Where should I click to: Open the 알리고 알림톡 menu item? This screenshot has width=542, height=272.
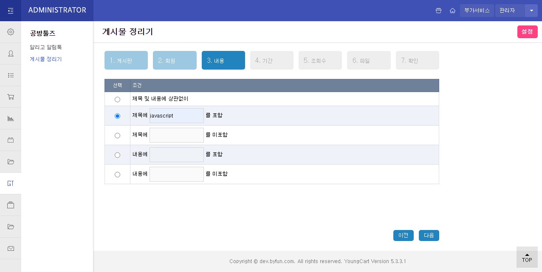(x=46, y=47)
